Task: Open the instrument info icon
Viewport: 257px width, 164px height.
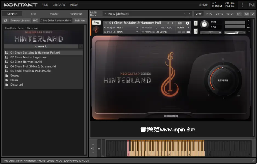Action: [x=187, y=23]
